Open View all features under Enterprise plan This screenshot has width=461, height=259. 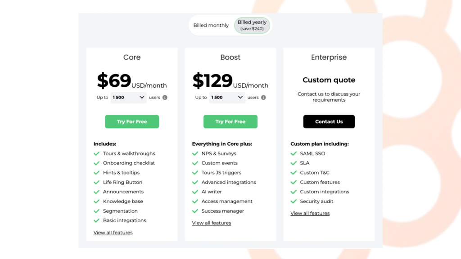[310, 213]
